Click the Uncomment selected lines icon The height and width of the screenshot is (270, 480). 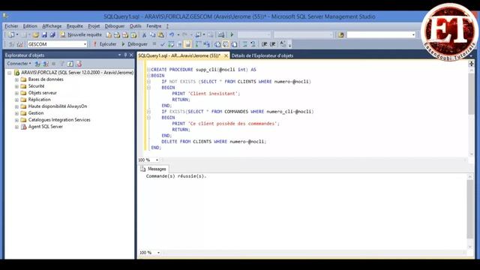253,44
